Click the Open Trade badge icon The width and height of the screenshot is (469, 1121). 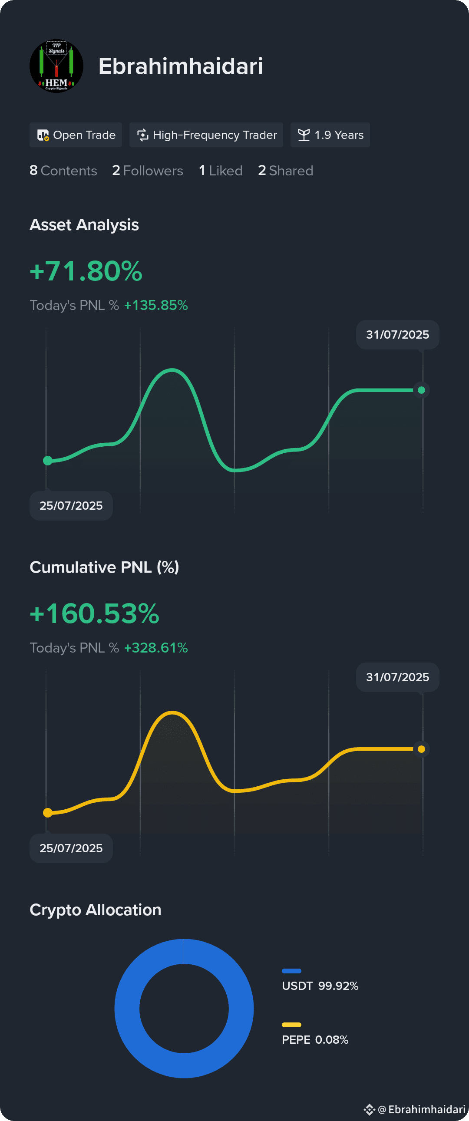pyautogui.click(x=43, y=135)
